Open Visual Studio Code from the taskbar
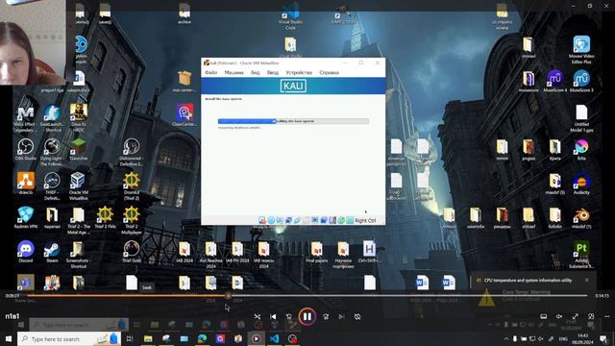The height and width of the screenshot is (346, 615). pos(275,338)
